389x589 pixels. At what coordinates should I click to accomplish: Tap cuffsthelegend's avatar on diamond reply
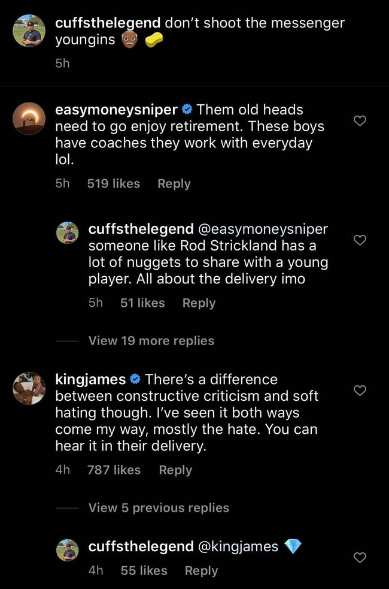click(68, 550)
